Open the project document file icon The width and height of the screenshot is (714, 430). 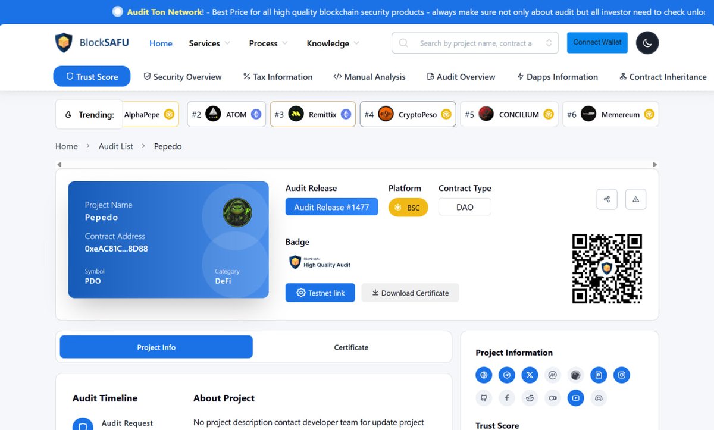coord(599,375)
